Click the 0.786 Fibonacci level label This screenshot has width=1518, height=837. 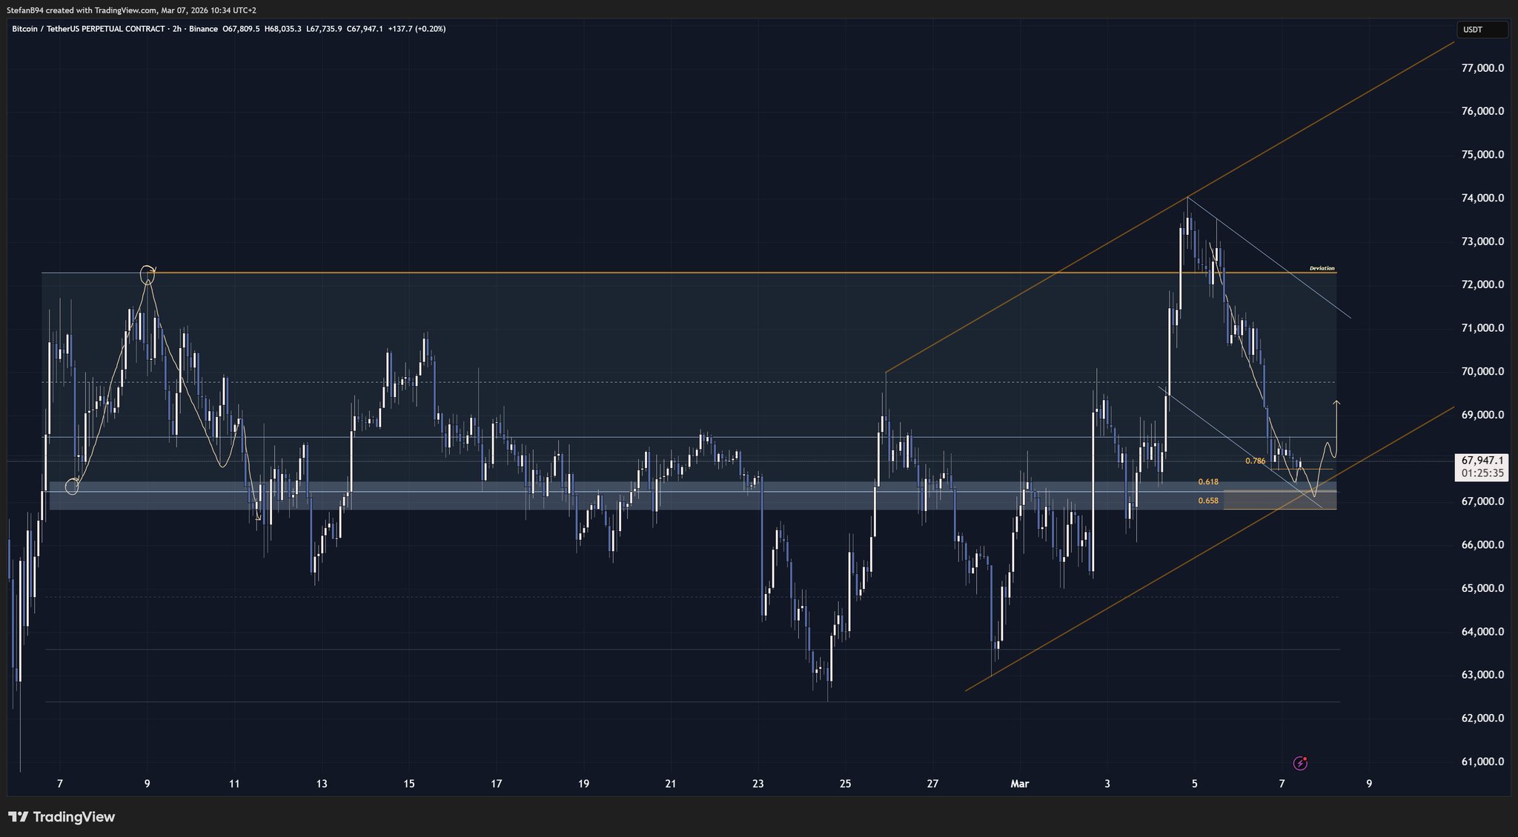(x=1255, y=461)
